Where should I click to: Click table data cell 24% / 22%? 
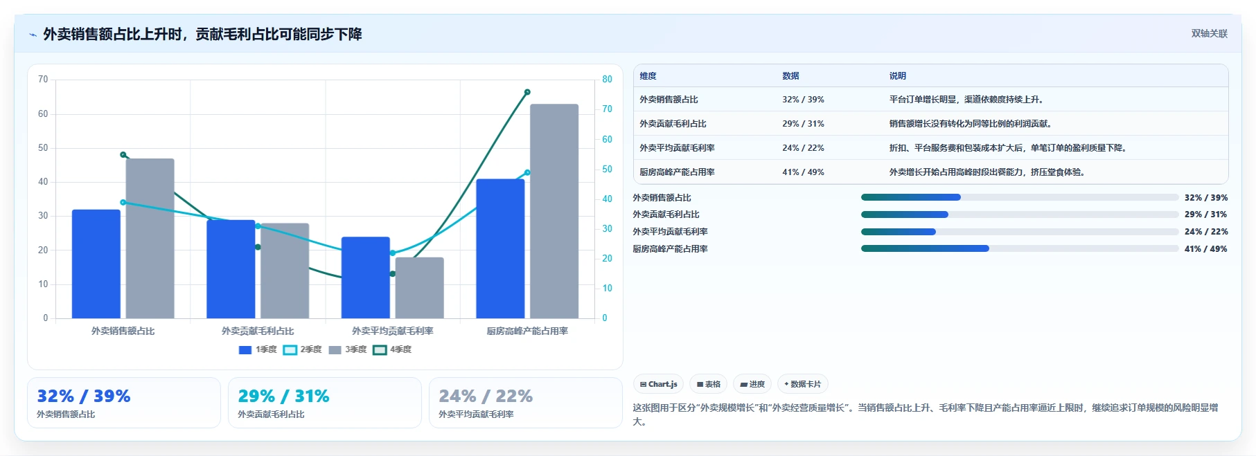click(x=803, y=148)
